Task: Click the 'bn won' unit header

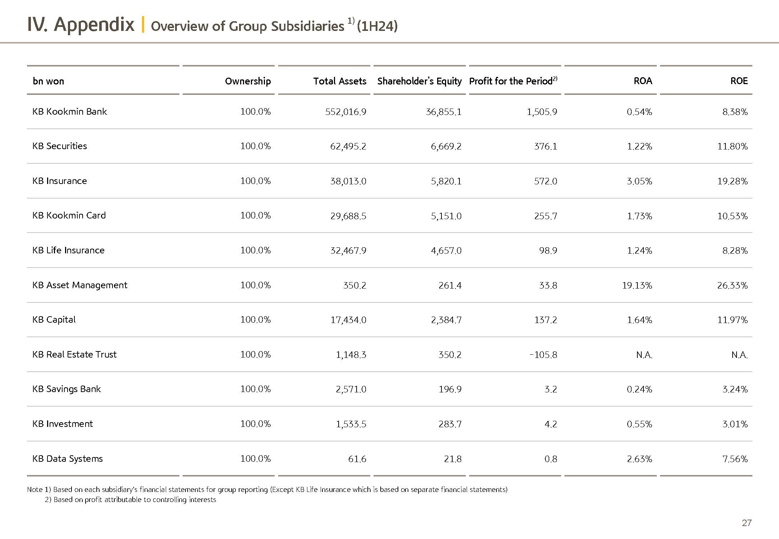Action: 49,81
